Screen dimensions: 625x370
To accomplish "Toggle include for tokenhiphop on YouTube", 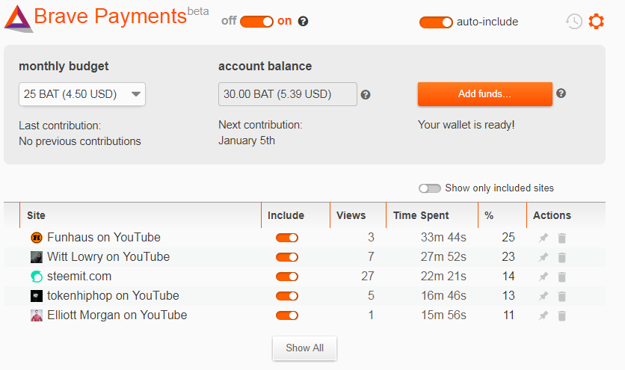I will coord(287,296).
